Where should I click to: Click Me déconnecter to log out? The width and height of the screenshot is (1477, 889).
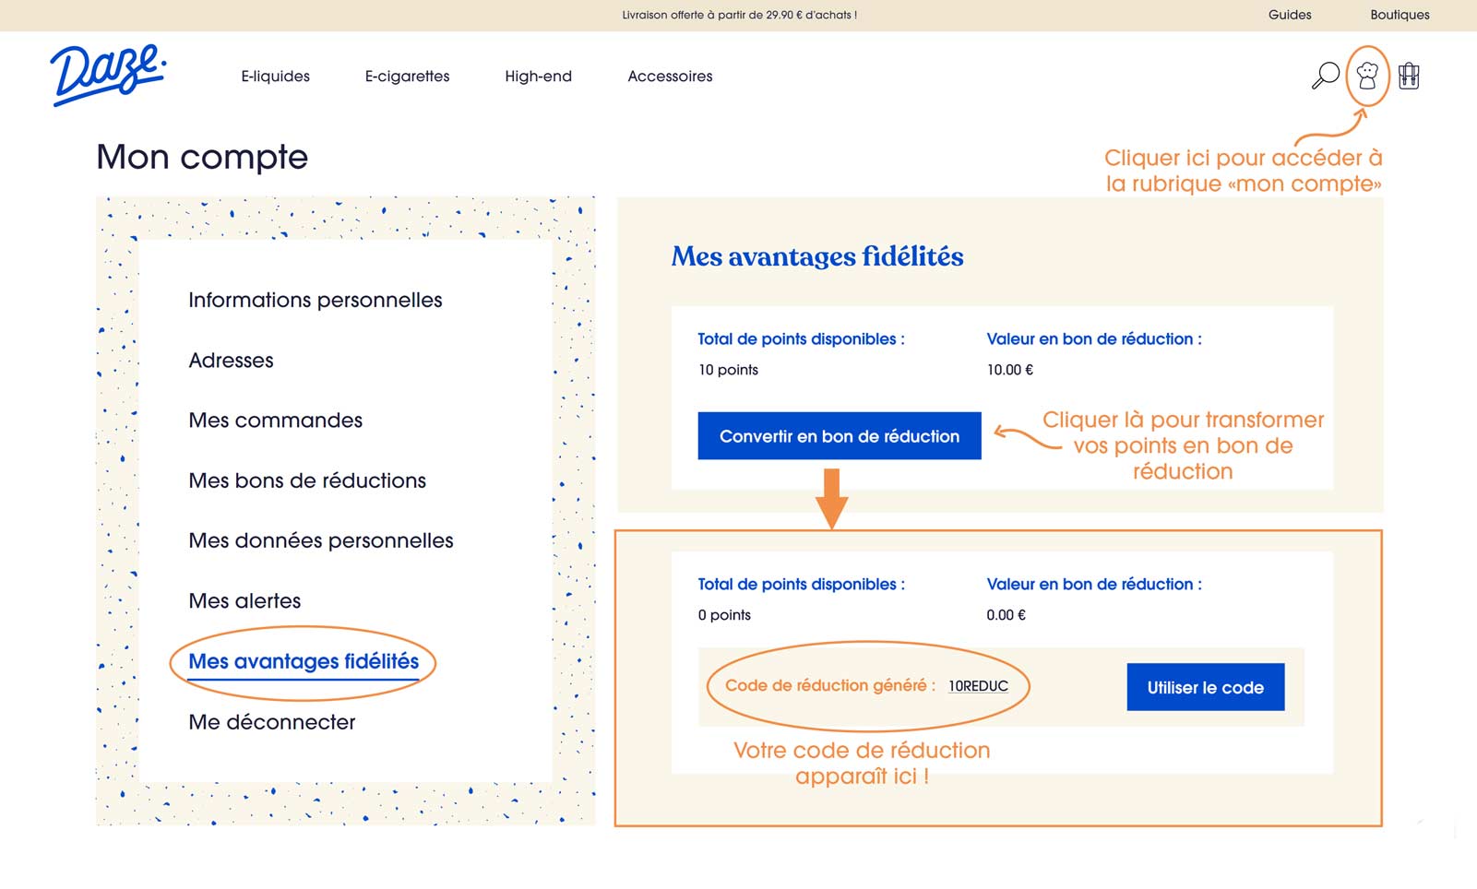coord(271,722)
